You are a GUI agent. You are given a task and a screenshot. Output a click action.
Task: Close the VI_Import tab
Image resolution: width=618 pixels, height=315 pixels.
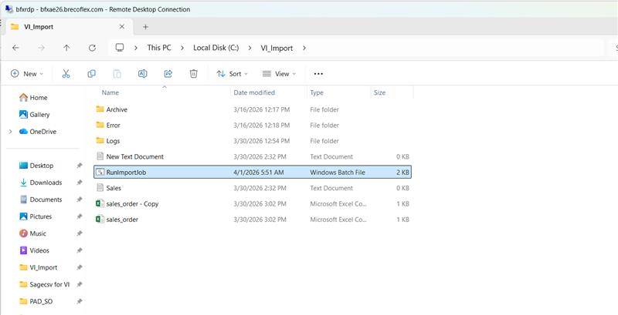[122, 27]
